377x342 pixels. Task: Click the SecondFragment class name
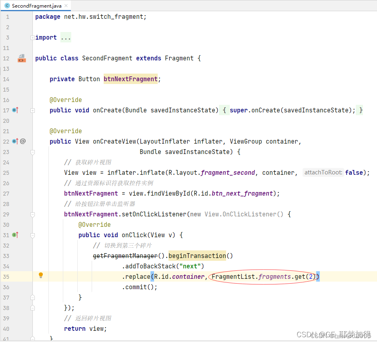[107, 58]
